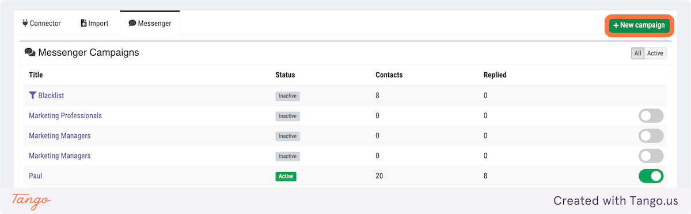Disable the Paul campaign toggle
This screenshot has width=691, height=214.
(x=651, y=176)
